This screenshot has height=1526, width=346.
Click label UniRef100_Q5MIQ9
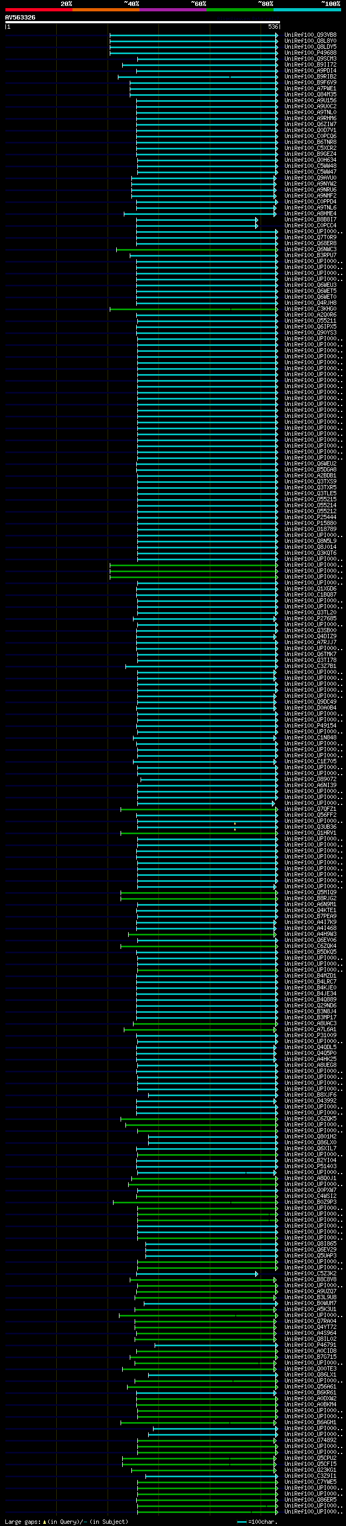tap(310, 892)
